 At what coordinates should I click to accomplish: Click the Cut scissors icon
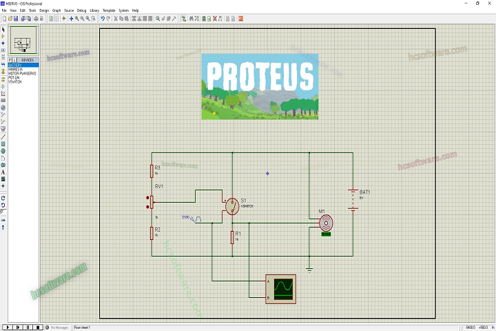click(x=116, y=19)
